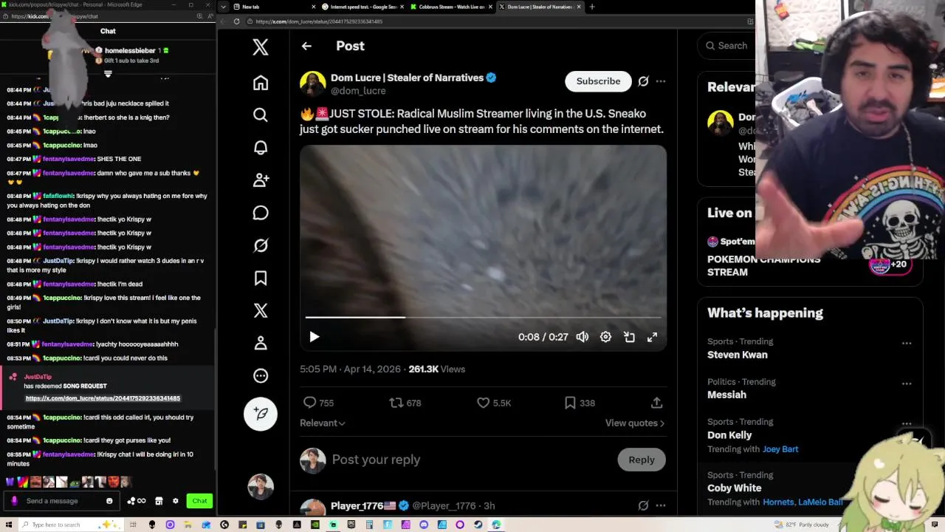Reload the X page
945x532 pixels.
click(x=236, y=21)
